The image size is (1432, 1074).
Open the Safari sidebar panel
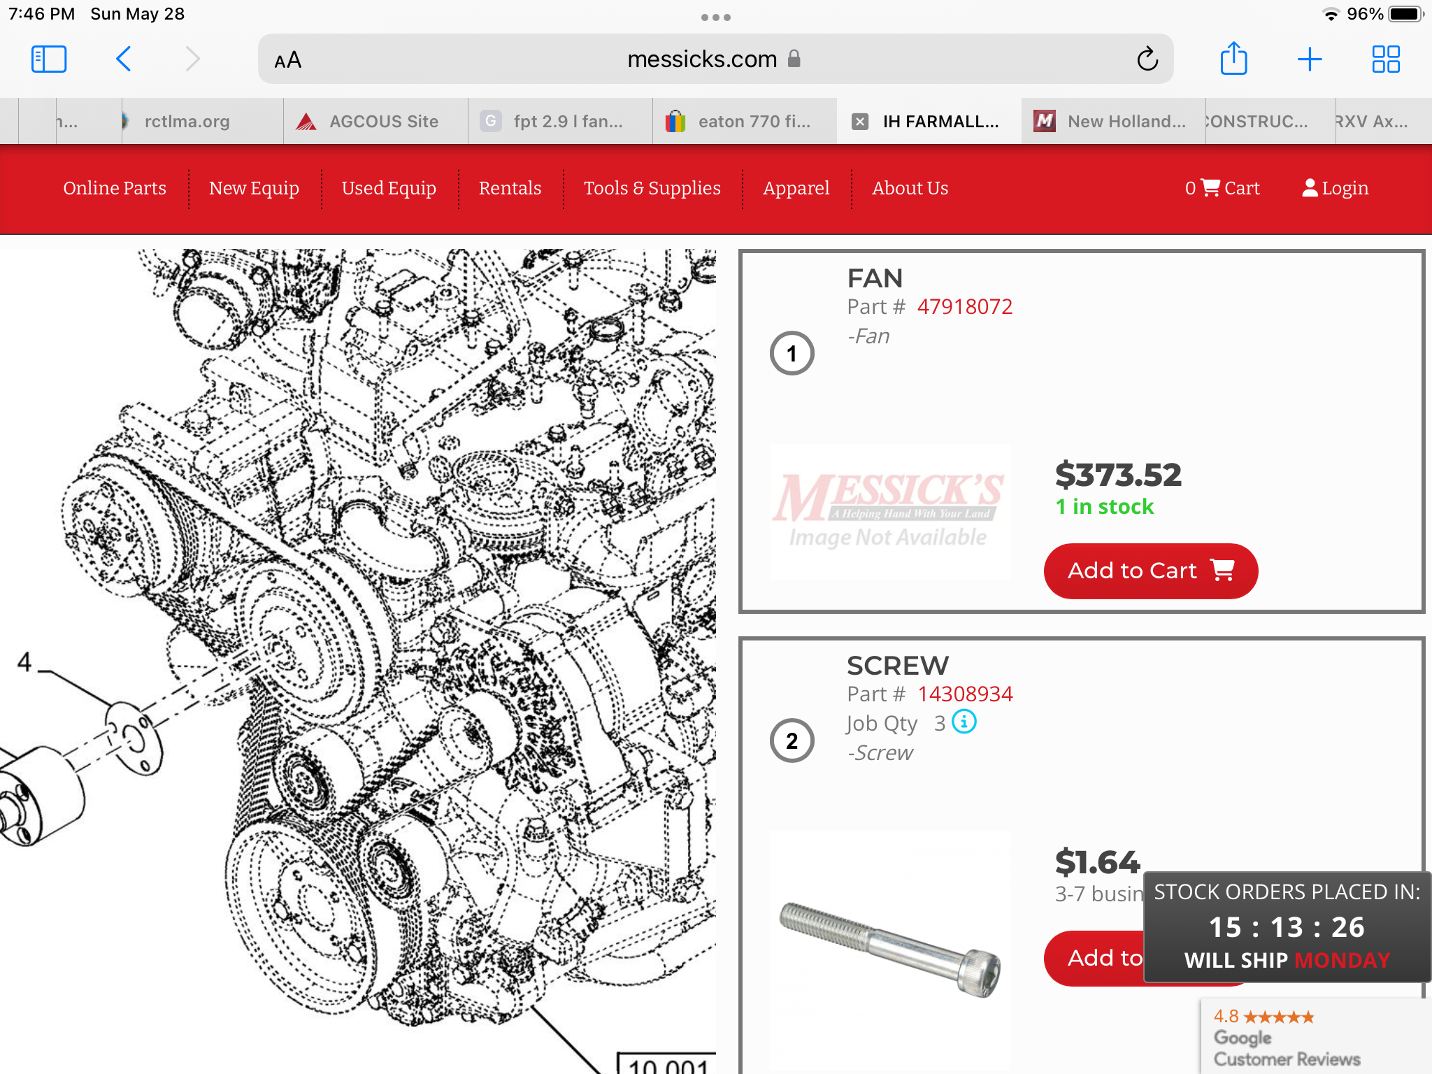(x=49, y=59)
